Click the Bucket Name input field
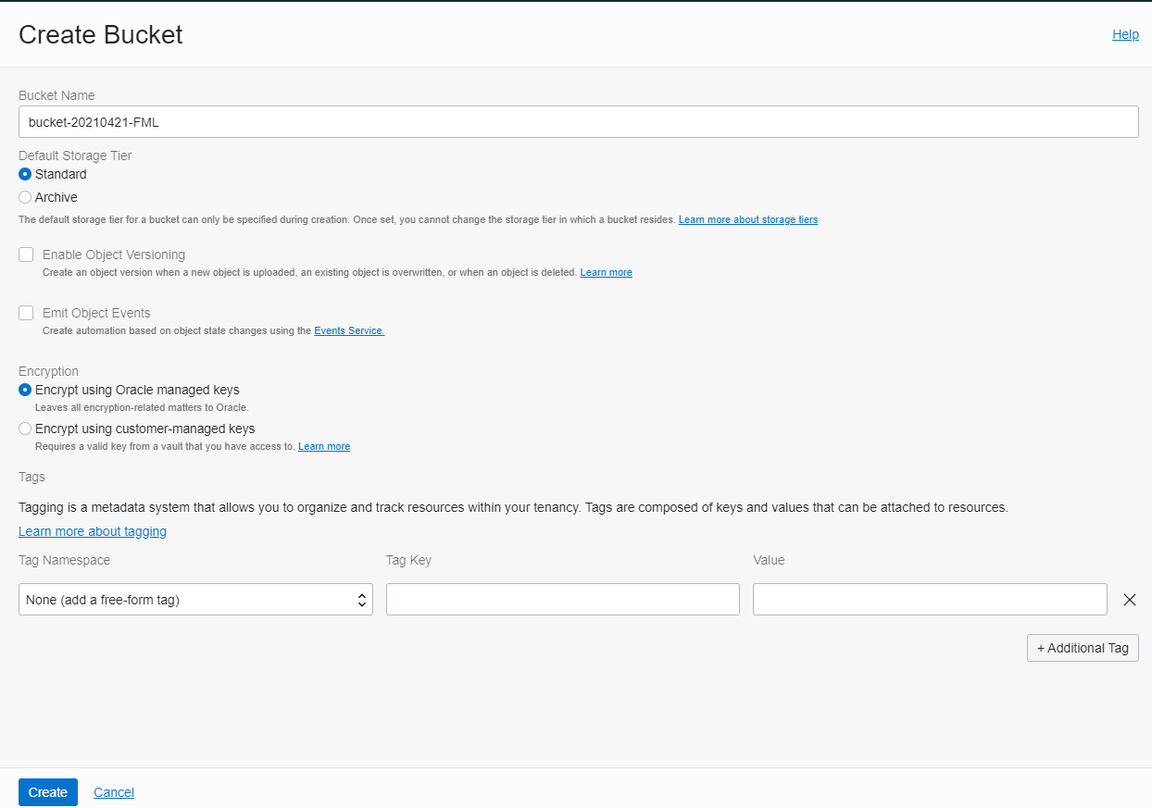 (578, 121)
